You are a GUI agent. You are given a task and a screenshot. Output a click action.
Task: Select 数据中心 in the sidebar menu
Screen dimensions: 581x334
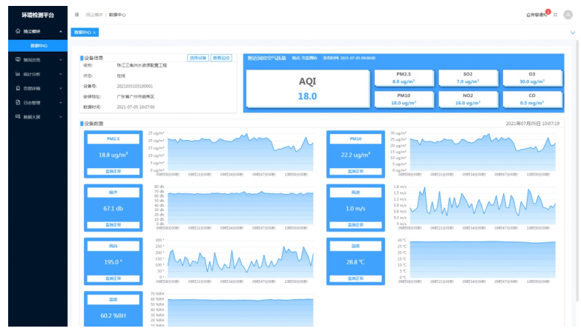39,46
